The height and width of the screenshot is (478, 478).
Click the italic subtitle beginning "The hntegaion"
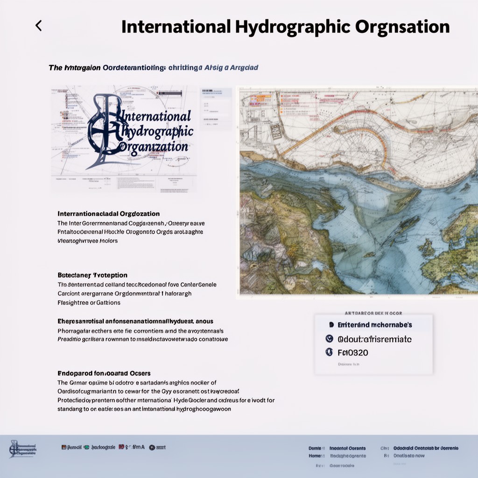point(153,67)
